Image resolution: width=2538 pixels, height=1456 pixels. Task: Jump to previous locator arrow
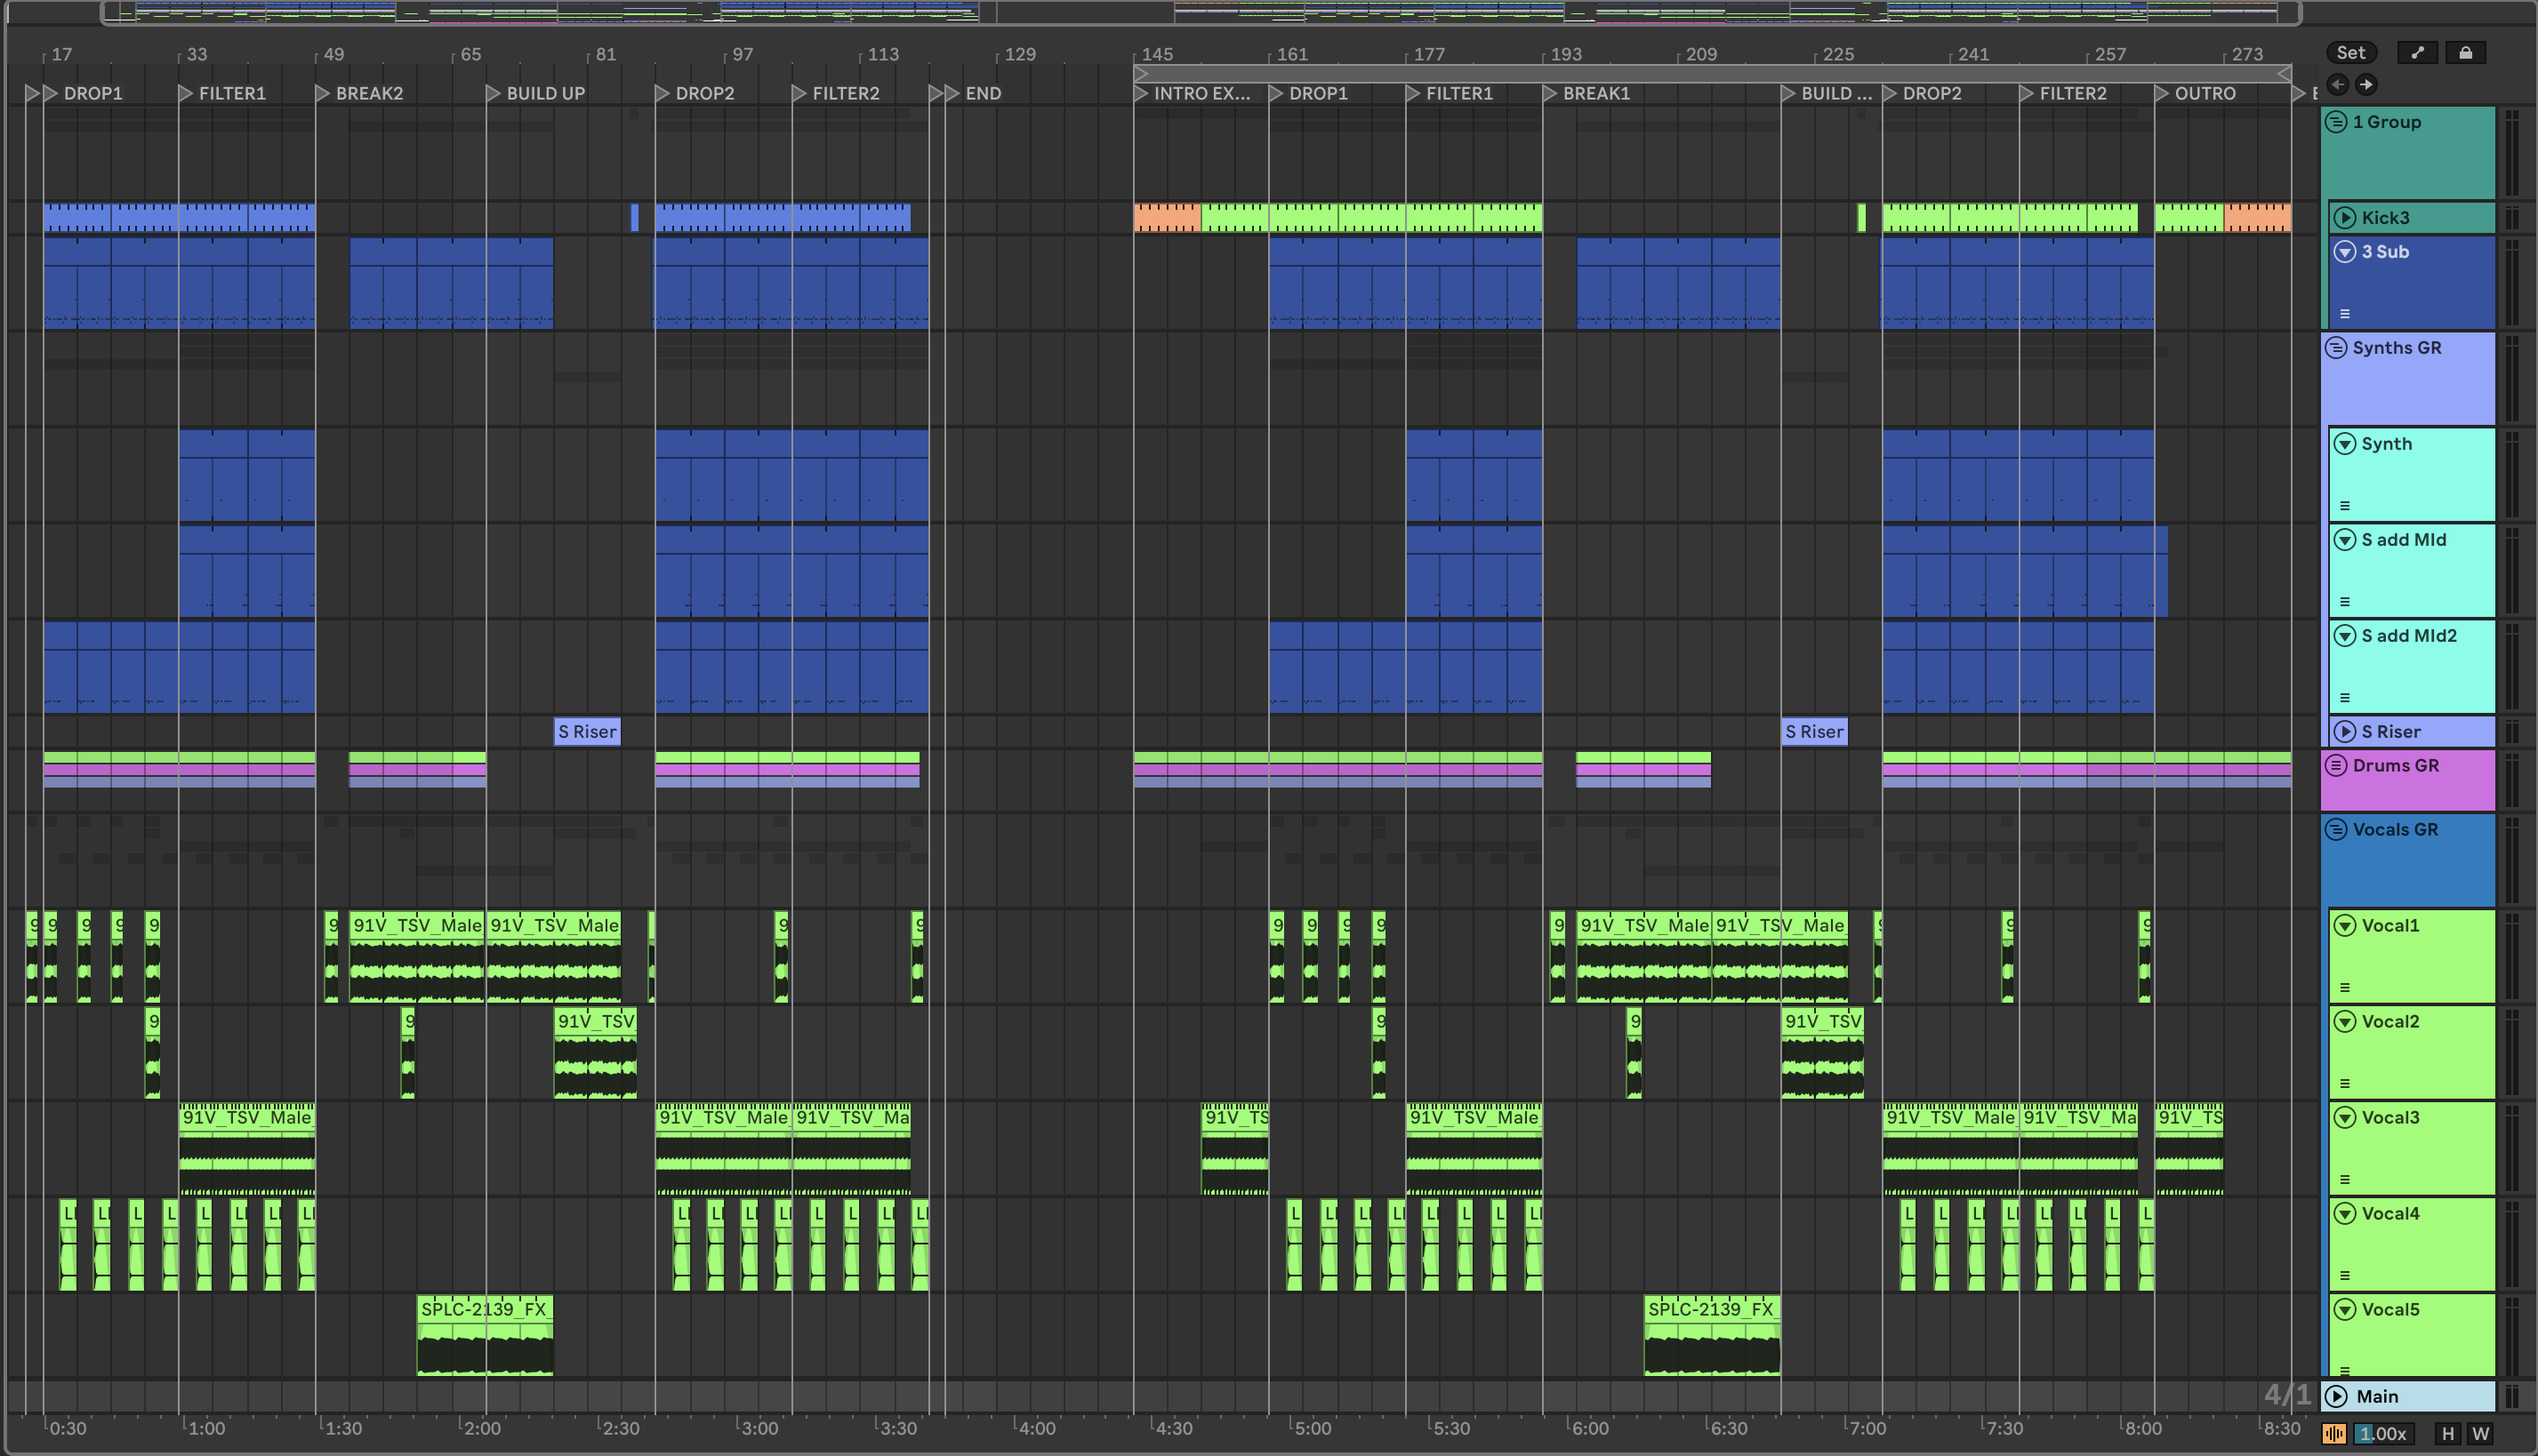[x=2337, y=85]
